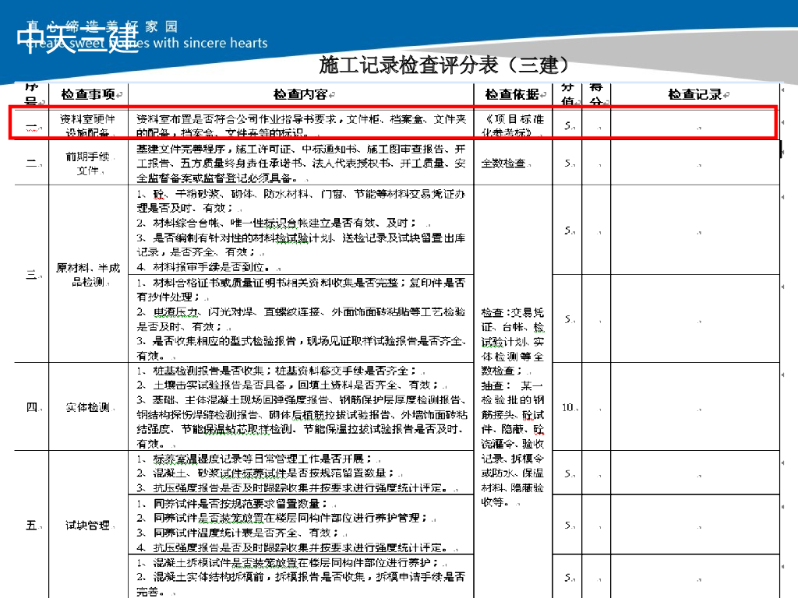Click the line 标养室温湿度记录等日常管理工作是否开展
The image size is (798, 598).
click(x=254, y=459)
